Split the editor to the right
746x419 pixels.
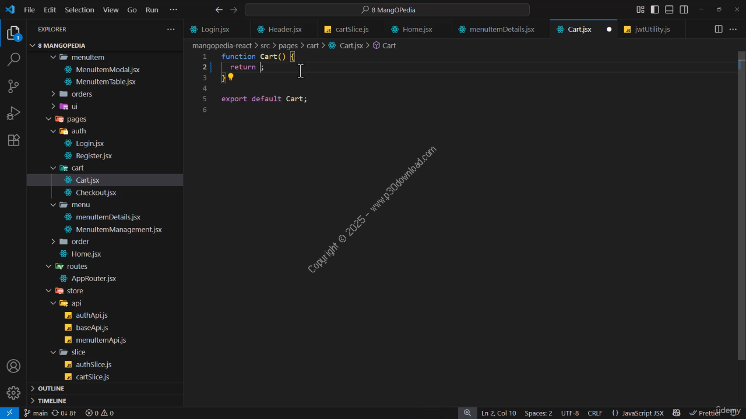[719, 29]
